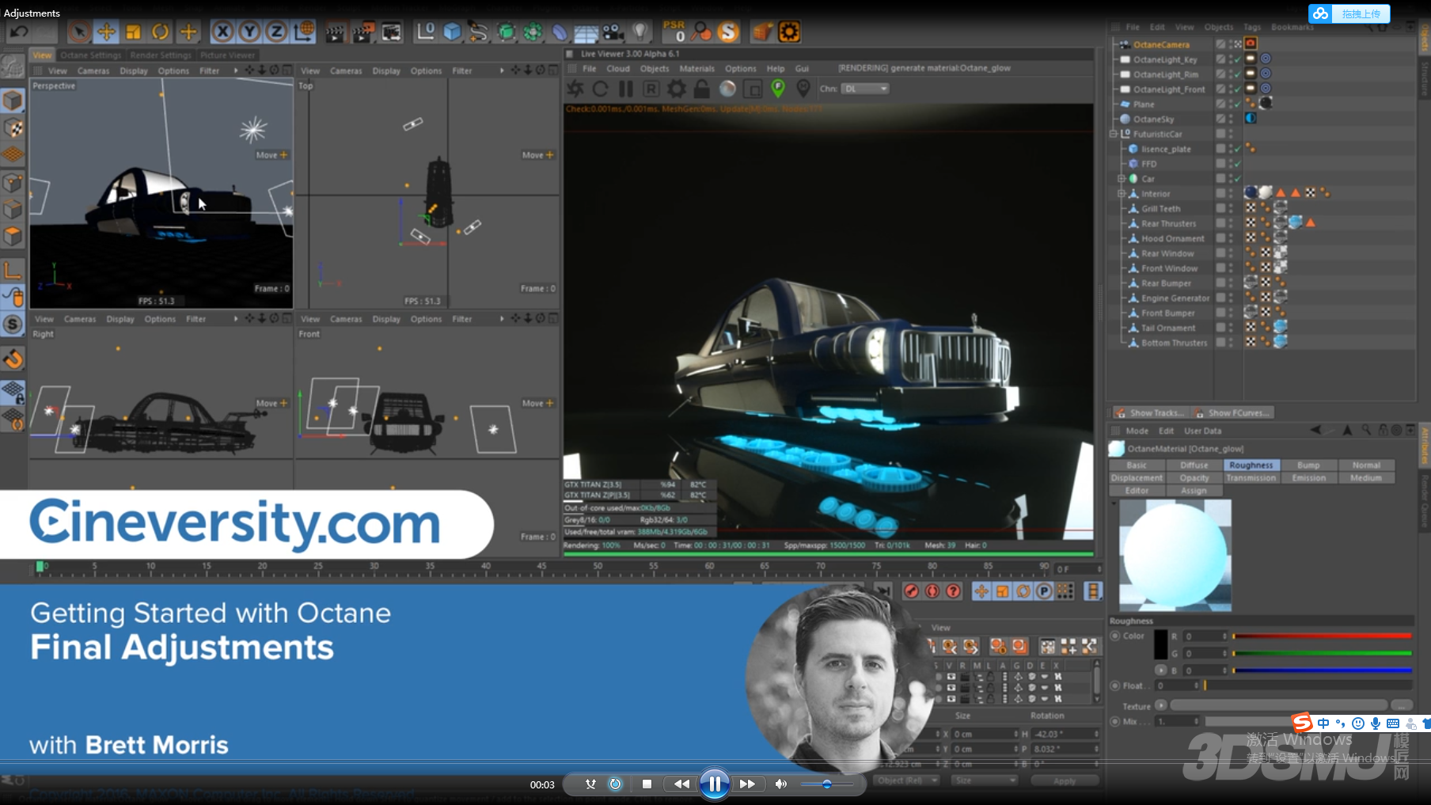Select Roughness Color radio button
The width and height of the screenshot is (1431, 805).
[1115, 636]
